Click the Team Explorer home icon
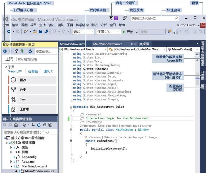The image size is (206, 173). [16, 51]
